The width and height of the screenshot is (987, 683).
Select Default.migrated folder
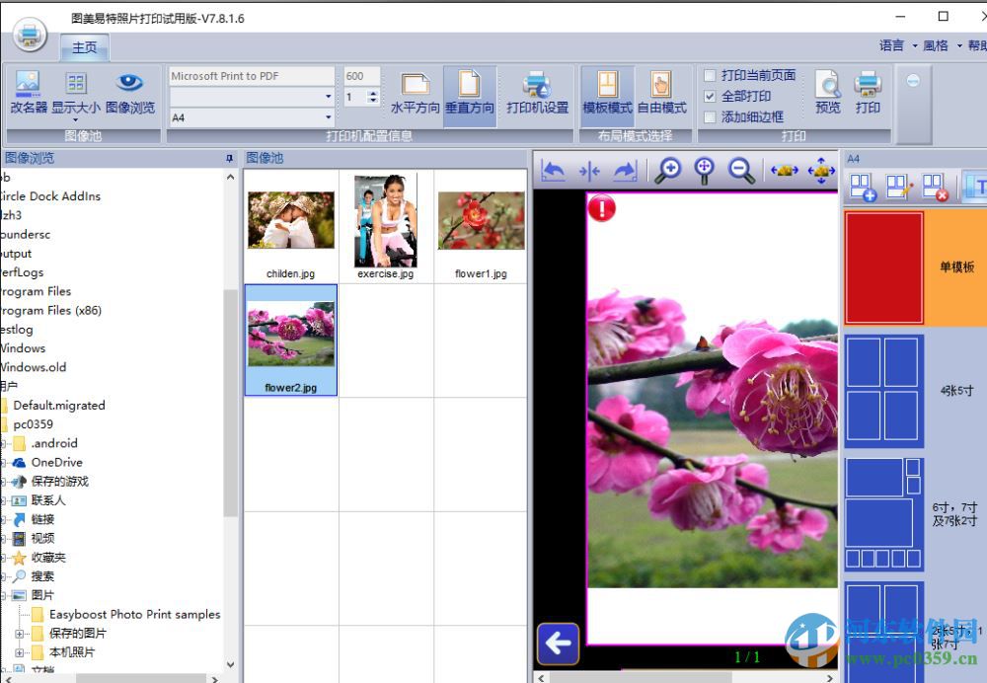point(59,406)
